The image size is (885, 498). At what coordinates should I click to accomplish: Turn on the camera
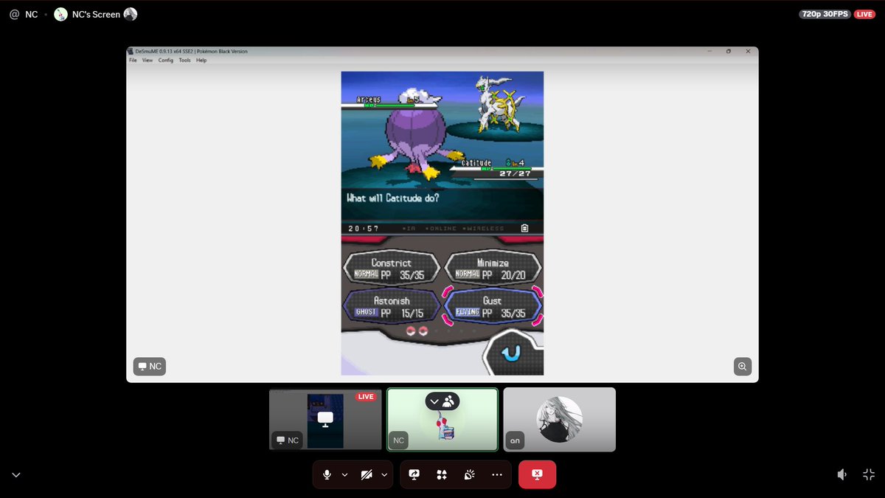point(367,474)
